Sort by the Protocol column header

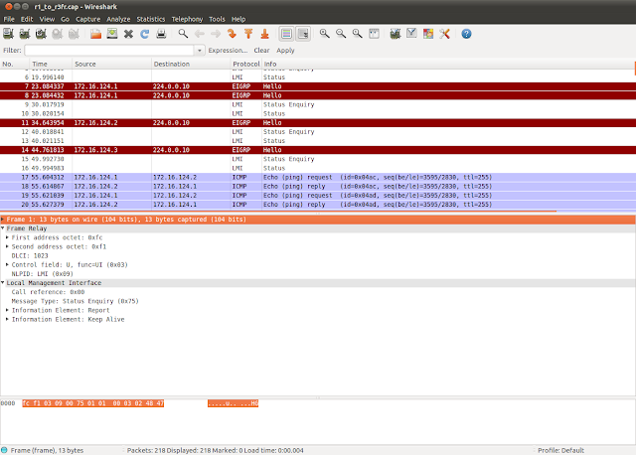click(246, 64)
